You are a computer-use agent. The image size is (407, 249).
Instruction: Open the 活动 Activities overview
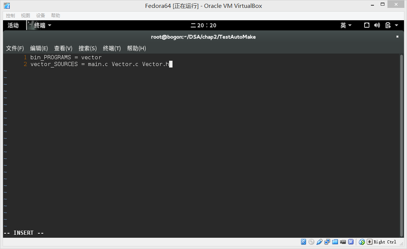12,25
